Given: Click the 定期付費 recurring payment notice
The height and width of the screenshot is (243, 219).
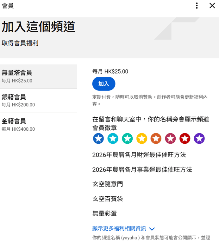Looking at the screenshot, I should coord(150,101).
